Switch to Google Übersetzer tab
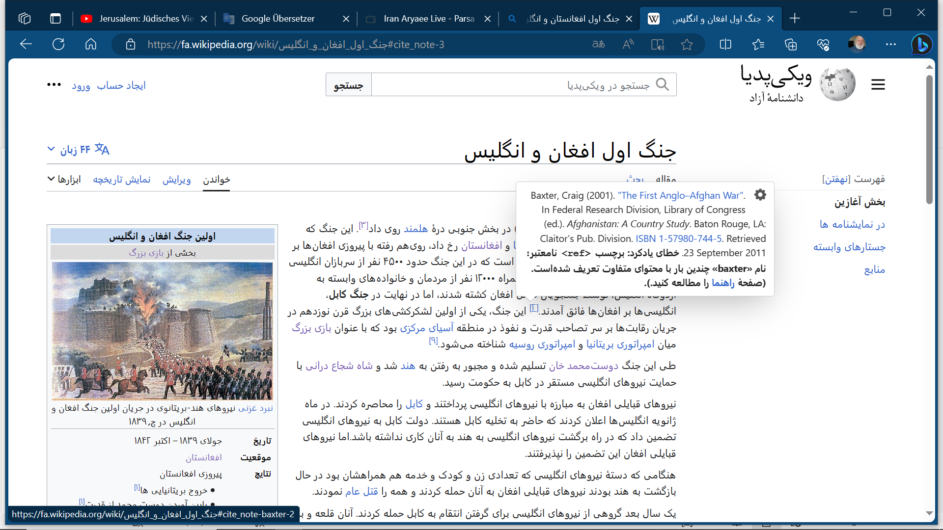943x530 pixels. tap(278, 19)
